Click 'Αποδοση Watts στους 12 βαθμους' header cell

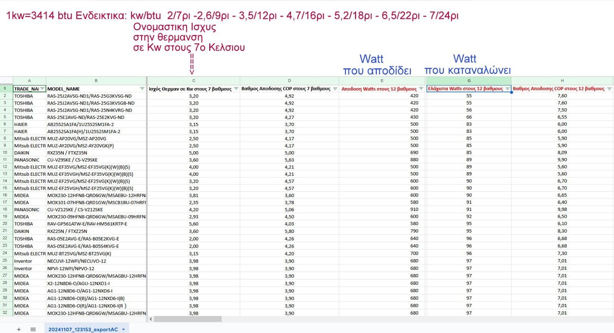click(382, 89)
